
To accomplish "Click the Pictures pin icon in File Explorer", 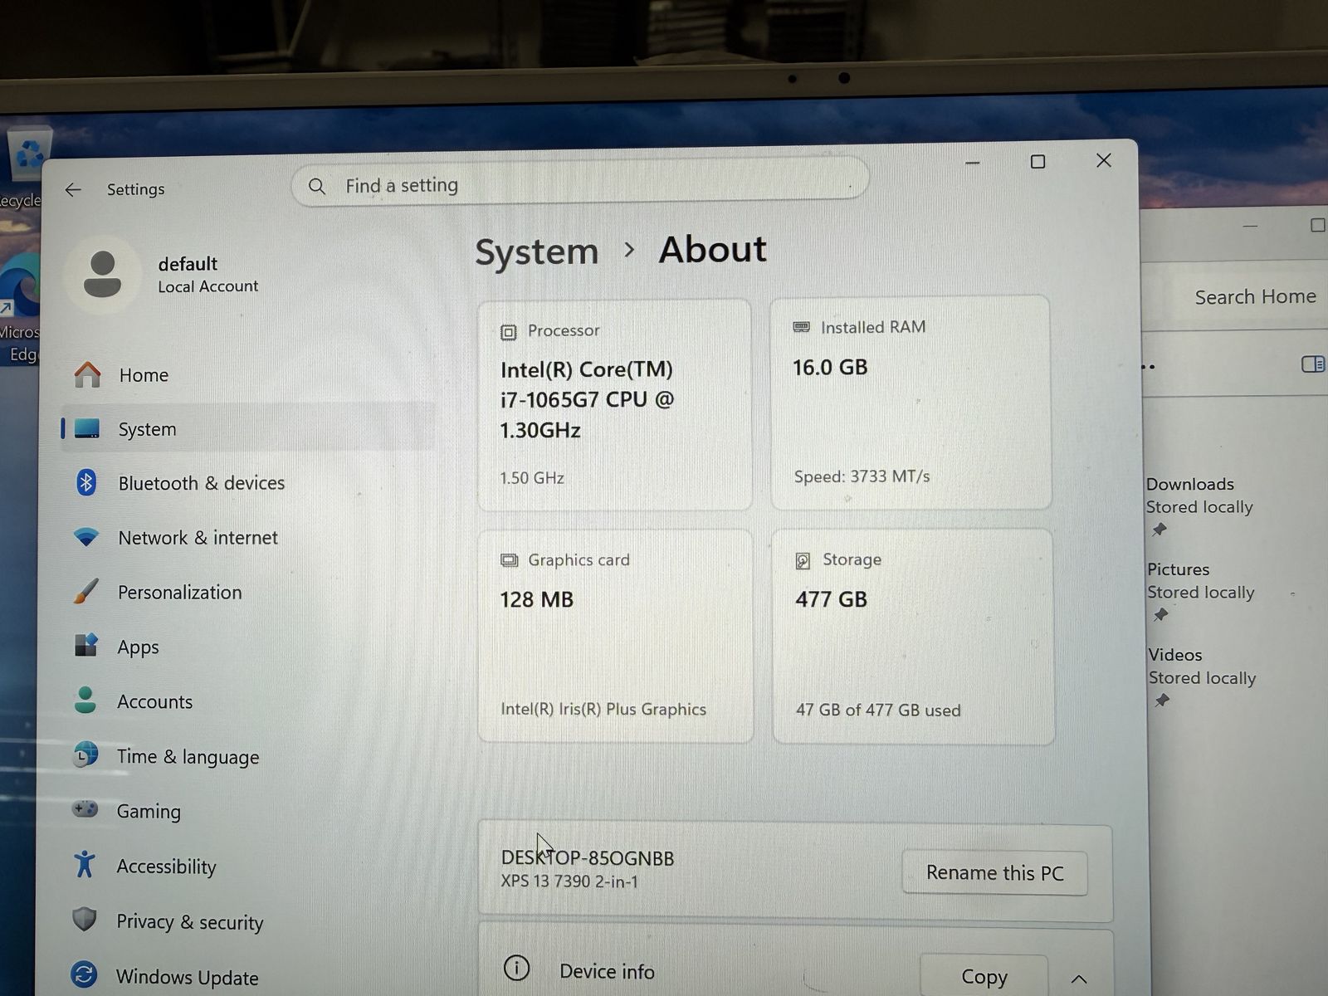I will (x=1160, y=615).
